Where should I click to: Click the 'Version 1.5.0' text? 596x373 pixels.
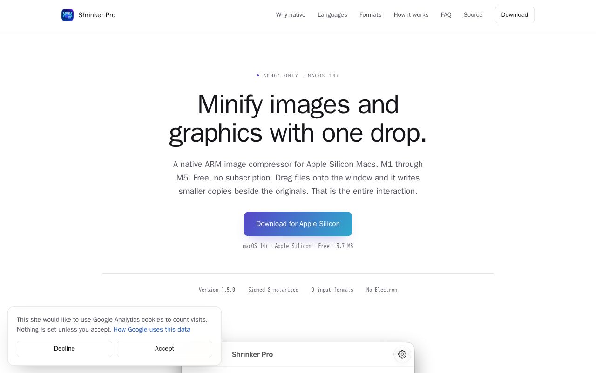217,290
